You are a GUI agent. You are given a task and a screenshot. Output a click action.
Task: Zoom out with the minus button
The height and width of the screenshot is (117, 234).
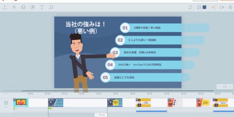[x=220, y=86]
